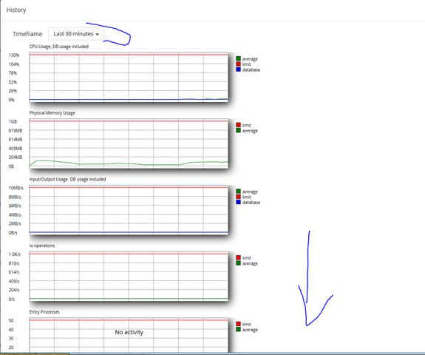Click the red limit swatch in CPU Usage legend
Screen dimensions: 425x355
[238, 64]
